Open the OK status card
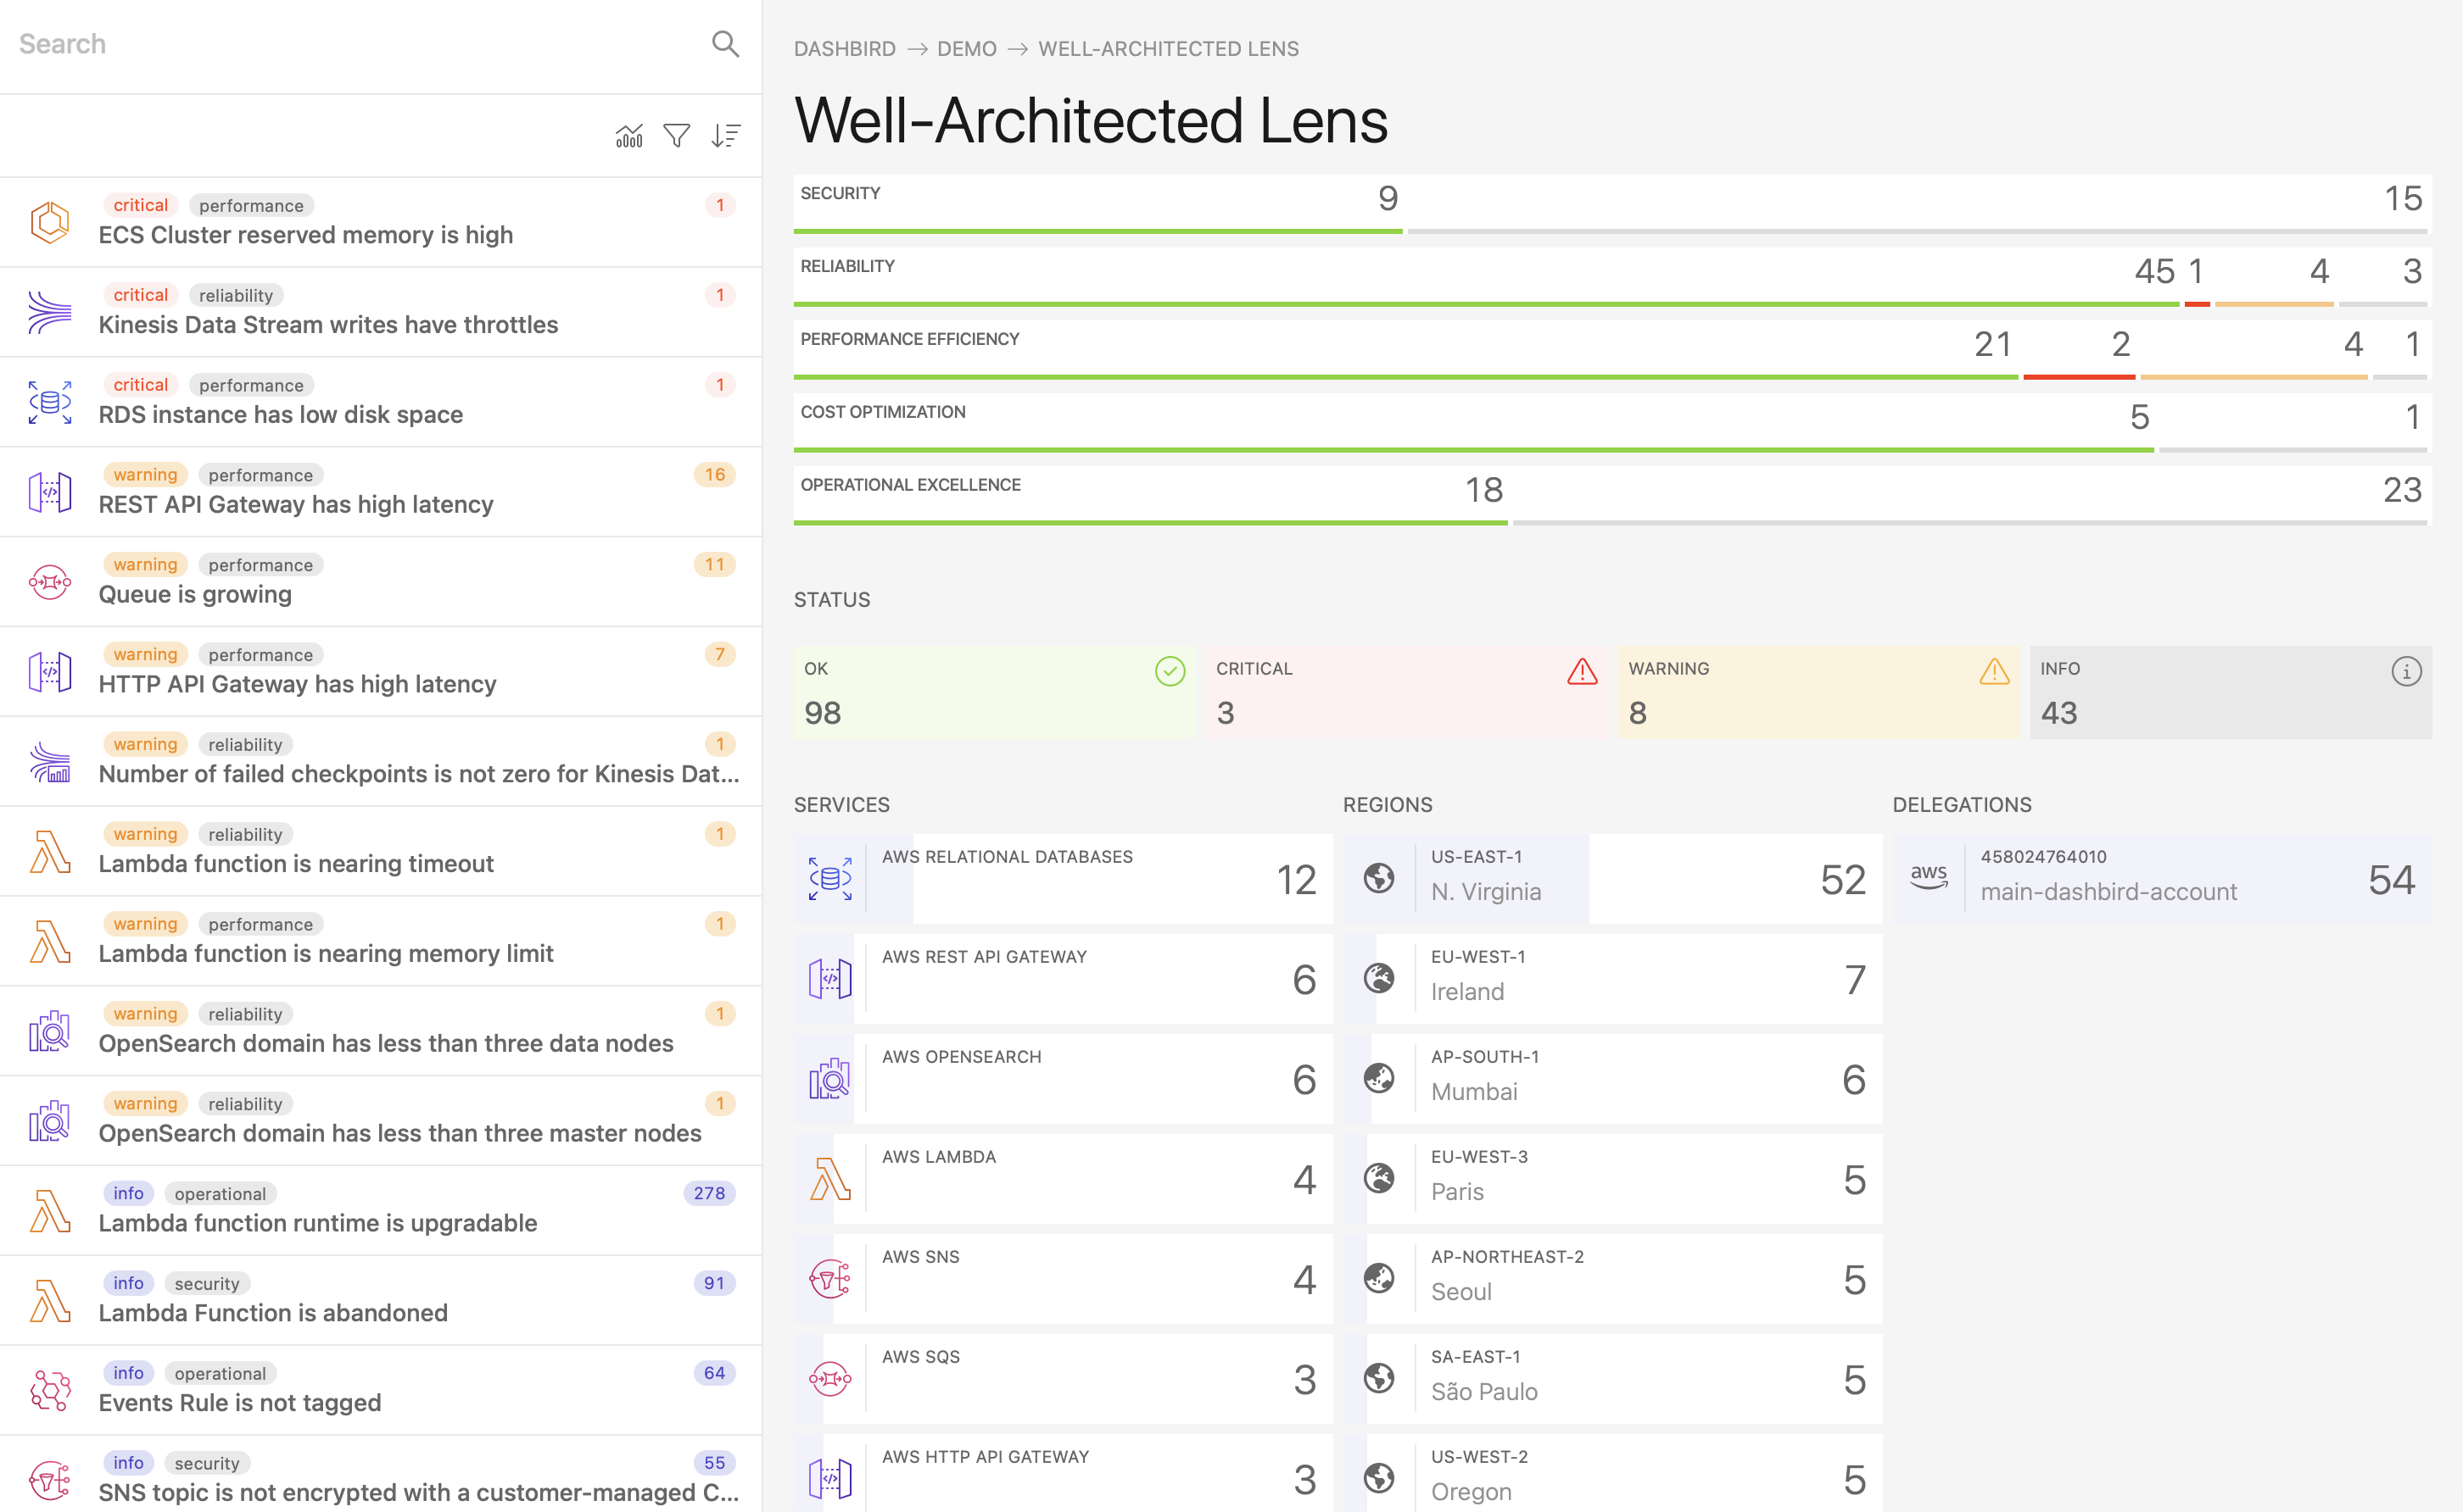This screenshot has width=2463, height=1512. coord(994,692)
